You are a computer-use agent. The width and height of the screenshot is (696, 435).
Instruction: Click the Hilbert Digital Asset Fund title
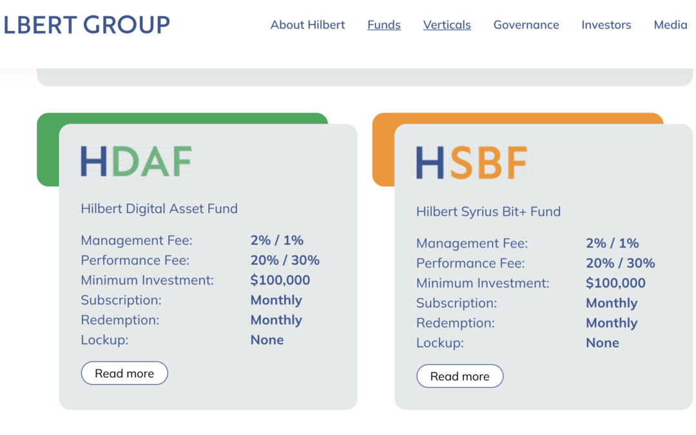pyautogui.click(x=159, y=209)
